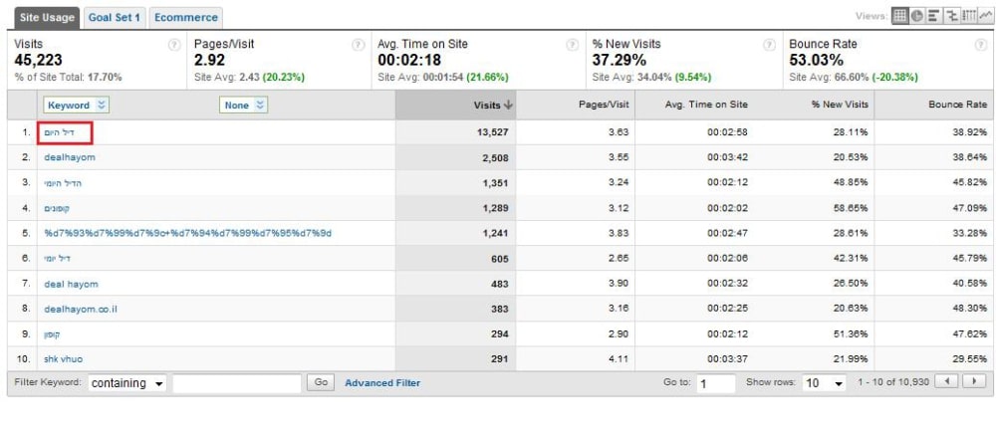Select the 2.92 pages/visit summary

pyautogui.click(x=209, y=61)
